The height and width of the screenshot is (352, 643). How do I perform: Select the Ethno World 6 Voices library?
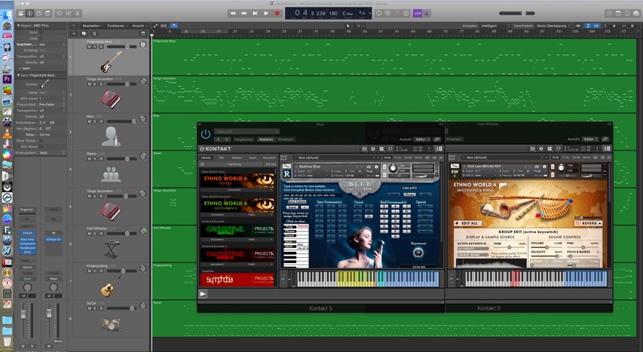click(237, 180)
